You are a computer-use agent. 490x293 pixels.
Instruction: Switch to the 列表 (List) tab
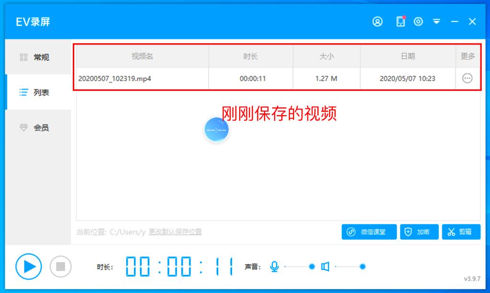(38, 92)
